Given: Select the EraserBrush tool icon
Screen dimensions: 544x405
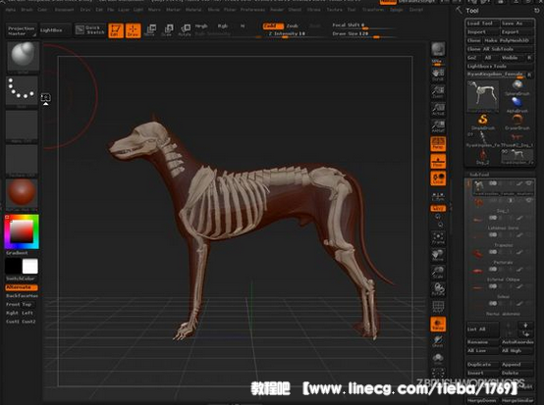Looking at the screenshot, I should point(517,122).
